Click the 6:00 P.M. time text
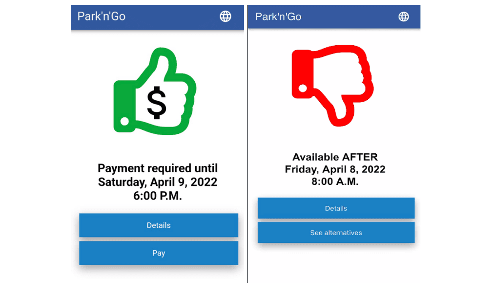493x292 pixels. tap(158, 196)
